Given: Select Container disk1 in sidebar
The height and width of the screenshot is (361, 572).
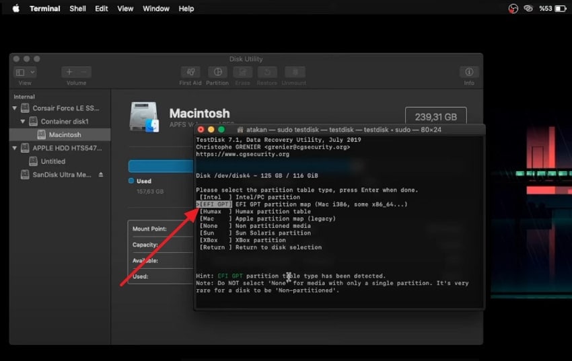Looking at the screenshot, I should pos(65,121).
